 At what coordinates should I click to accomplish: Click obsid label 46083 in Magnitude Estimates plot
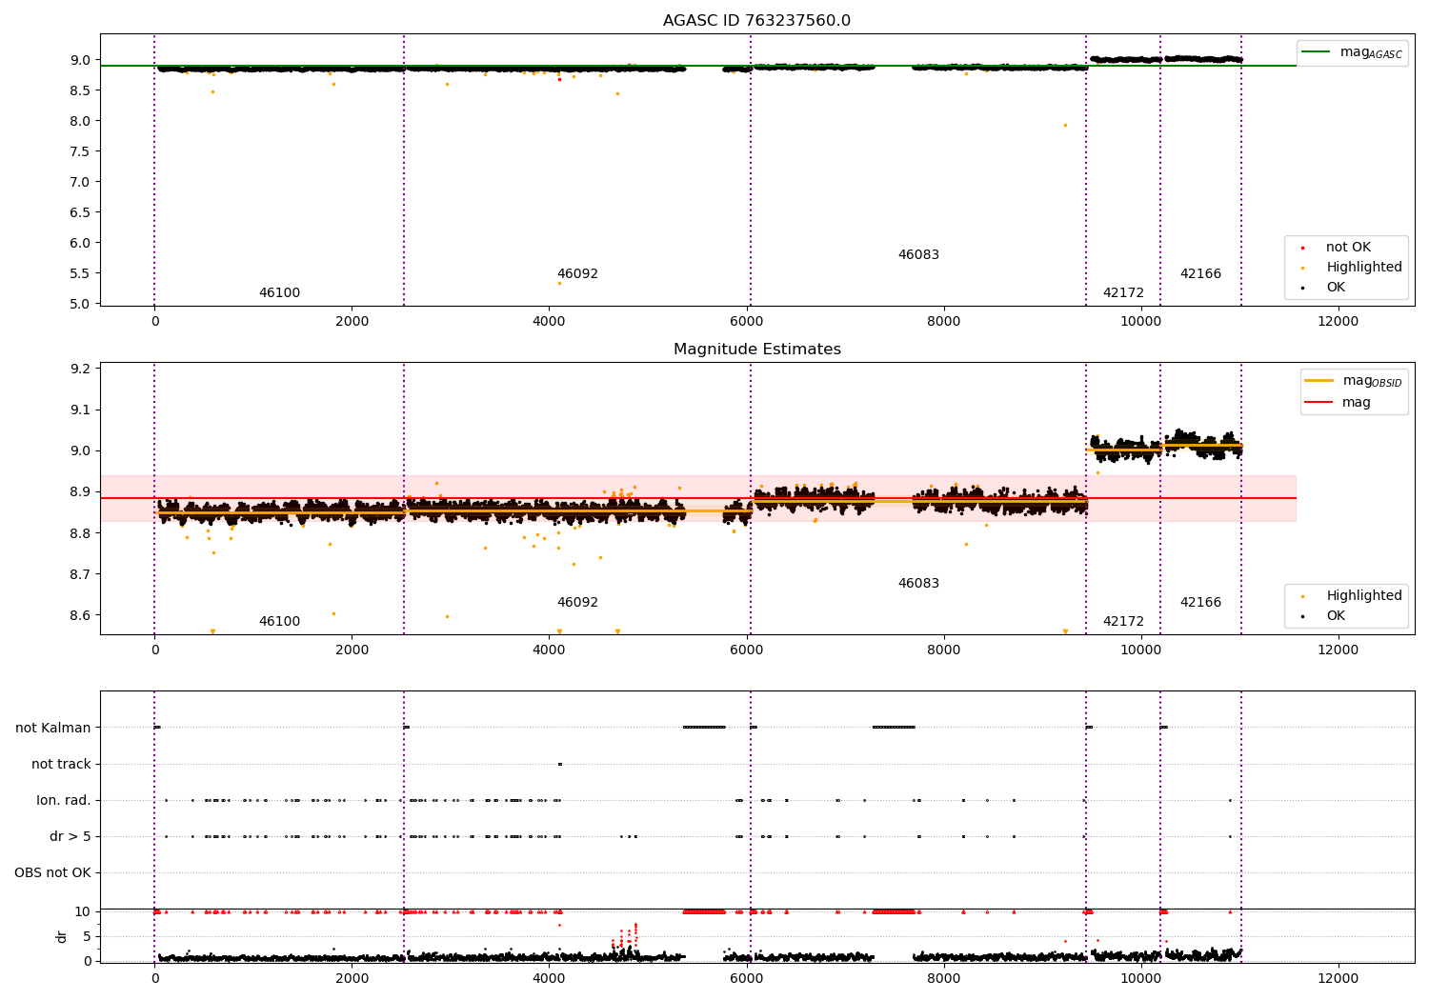(918, 584)
